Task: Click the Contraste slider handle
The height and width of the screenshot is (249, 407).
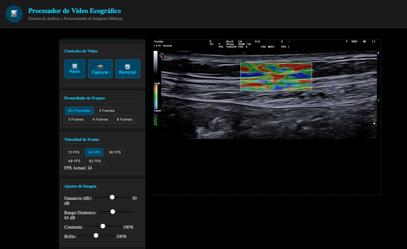Action: coord(103,226)
